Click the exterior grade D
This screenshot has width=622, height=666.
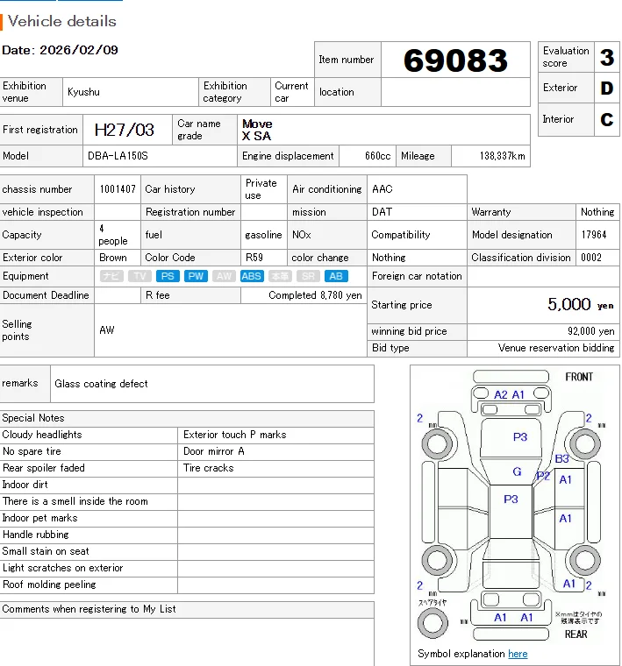point(607,88)
